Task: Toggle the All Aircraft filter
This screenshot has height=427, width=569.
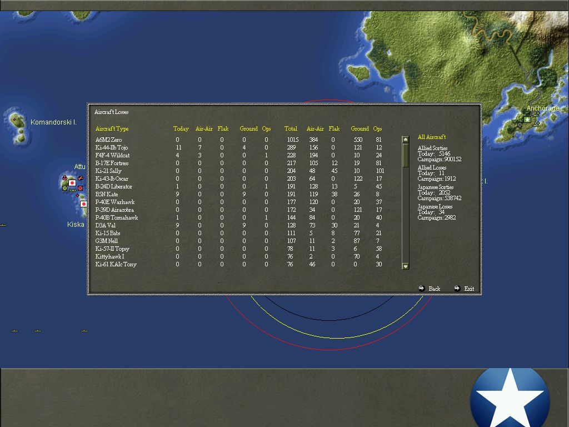Action: click(x=432, y=137)
